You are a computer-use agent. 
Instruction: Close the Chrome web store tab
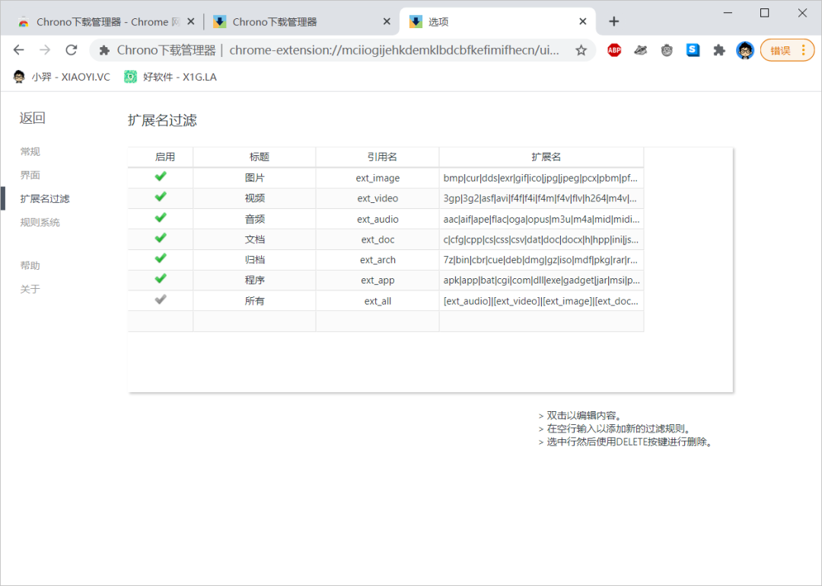point(191,21)
